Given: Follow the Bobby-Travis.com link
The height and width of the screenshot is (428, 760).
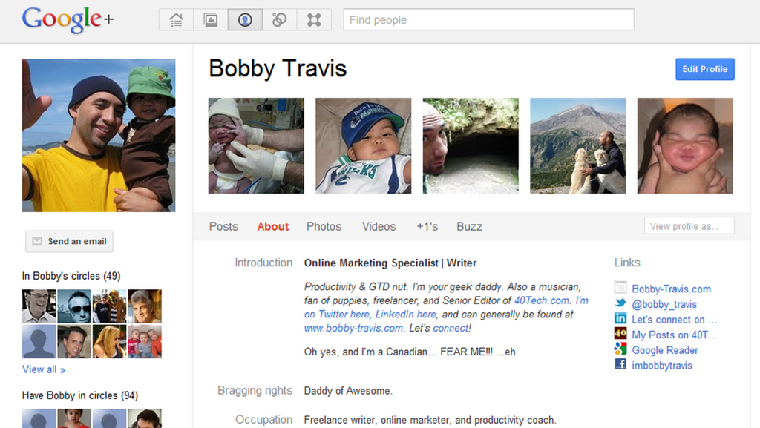Looking at the screenshot, I should click(671, 289).
